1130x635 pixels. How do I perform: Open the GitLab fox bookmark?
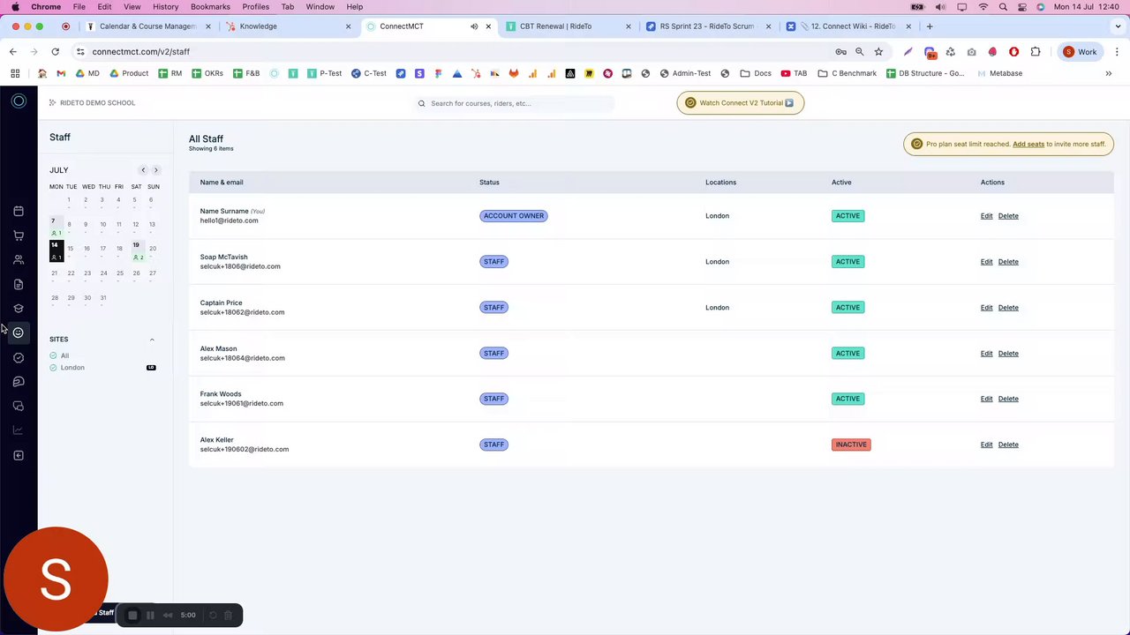click(x=514, y=73)
